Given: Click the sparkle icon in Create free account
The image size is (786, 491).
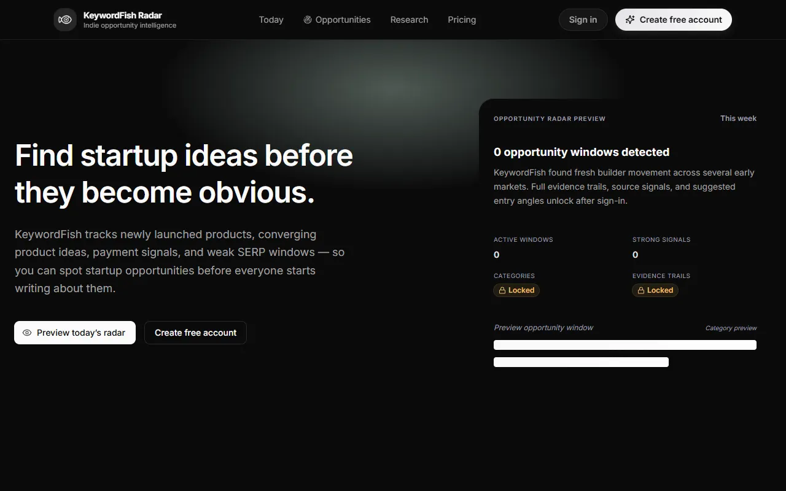Looking at the screenshot, I should pos(630,20).
